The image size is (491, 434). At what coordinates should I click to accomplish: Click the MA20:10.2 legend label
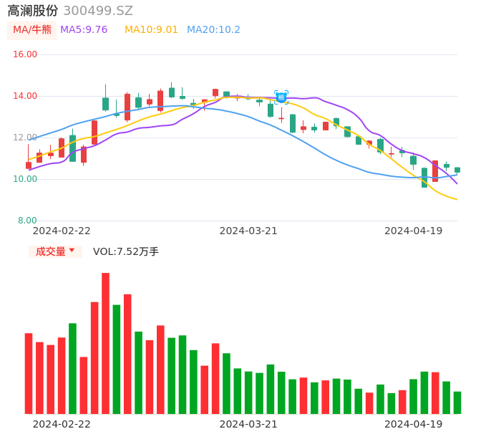tap(213, 30)
